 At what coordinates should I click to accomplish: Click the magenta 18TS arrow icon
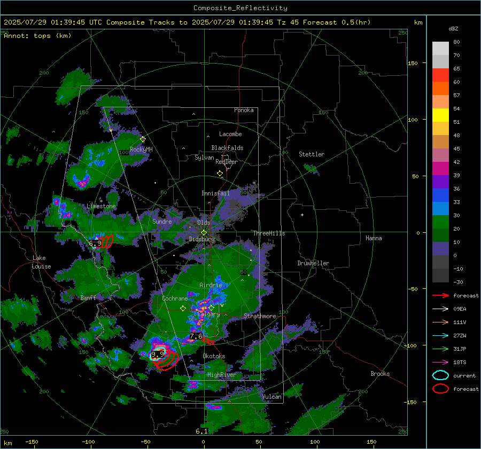[440, 363]
